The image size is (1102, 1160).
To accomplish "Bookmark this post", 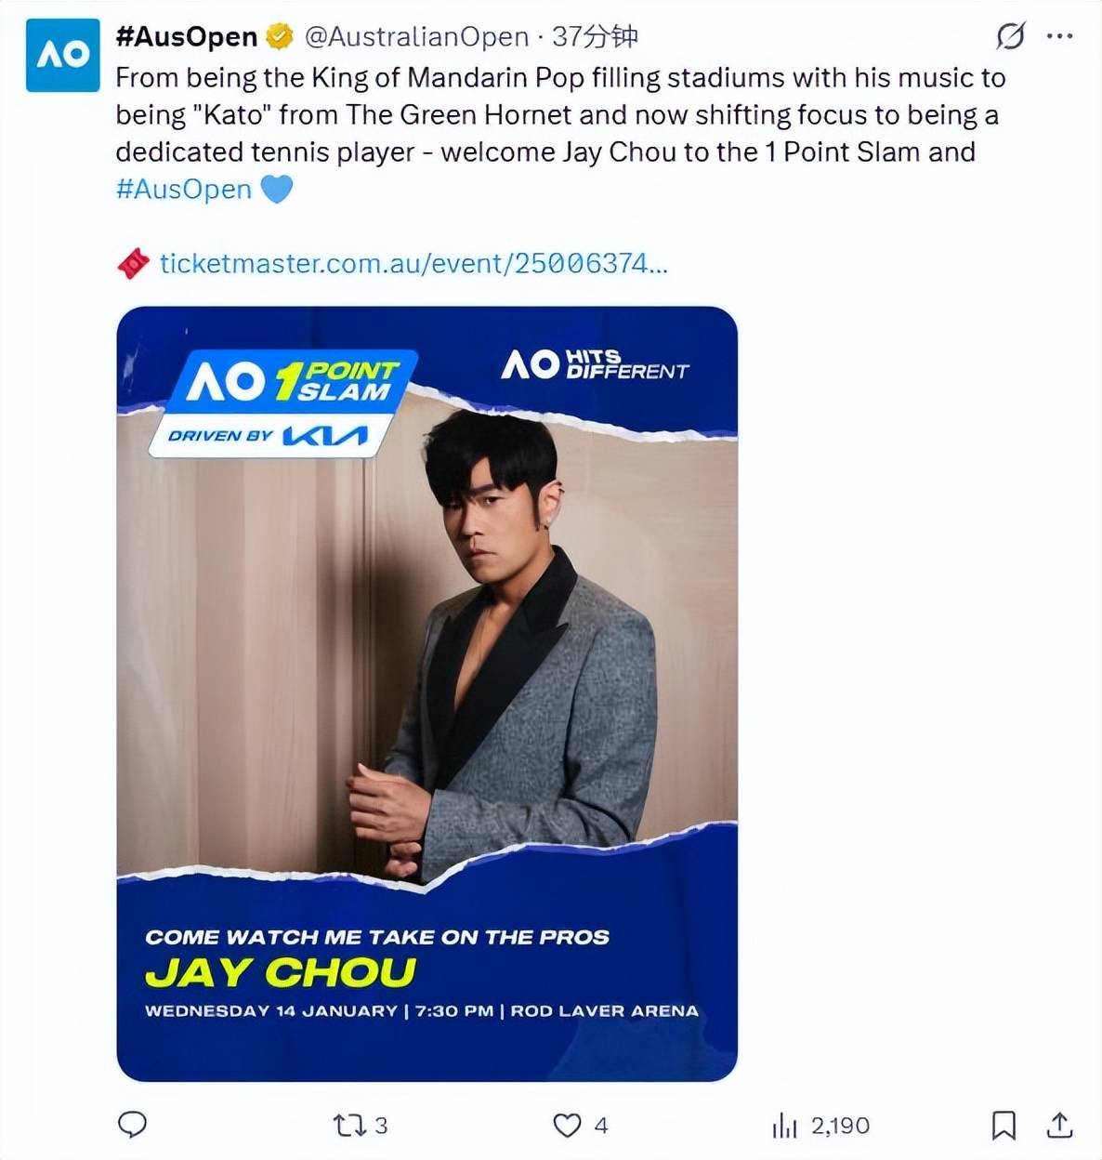I will click(x=1004, y=1126).
